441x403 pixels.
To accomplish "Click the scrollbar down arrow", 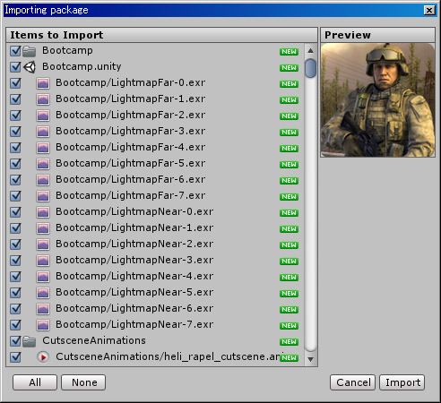I will pos(310,359).
